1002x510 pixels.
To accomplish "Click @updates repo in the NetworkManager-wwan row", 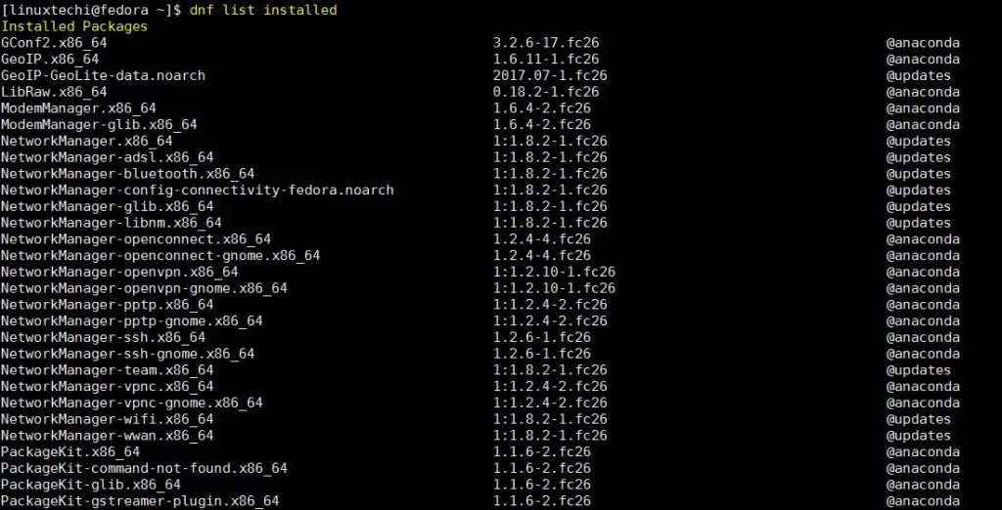I will coord(919,436).
